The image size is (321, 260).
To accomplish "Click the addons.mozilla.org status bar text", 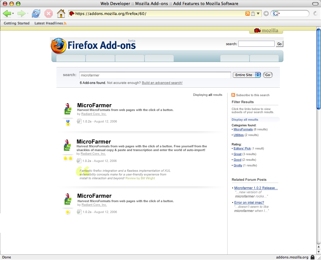I will click(292, 257).
